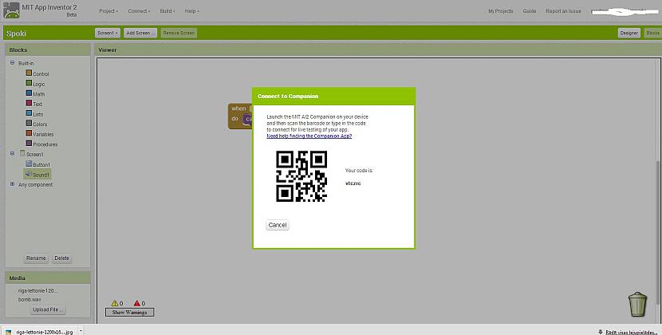Click the 'when' event block in viewer
This screenshot has width=662, height=335.
[240, 116]
